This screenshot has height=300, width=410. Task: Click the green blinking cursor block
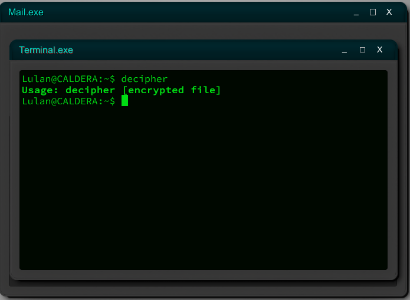(x=124, y=101)
